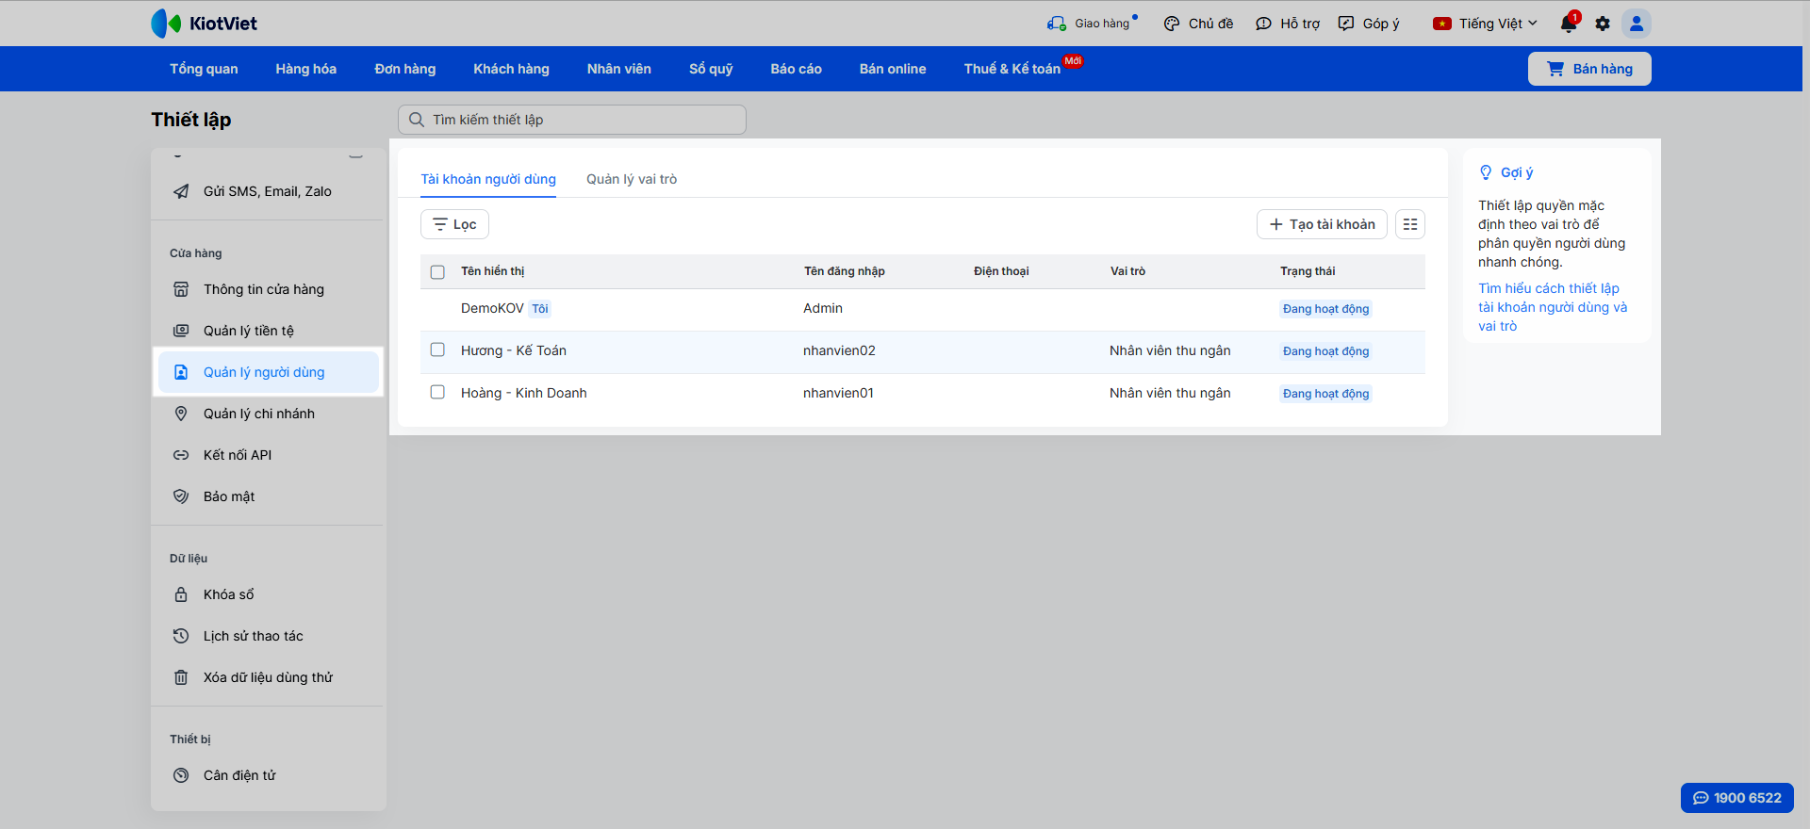
Task: Click Hoàng - Kinh Doanh display name
Action: [x=524, y=393]
